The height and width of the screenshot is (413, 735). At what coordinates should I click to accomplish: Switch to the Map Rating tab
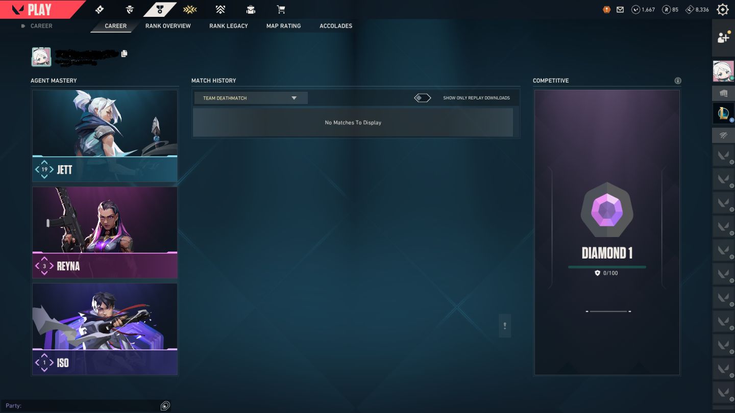[283, 26]
